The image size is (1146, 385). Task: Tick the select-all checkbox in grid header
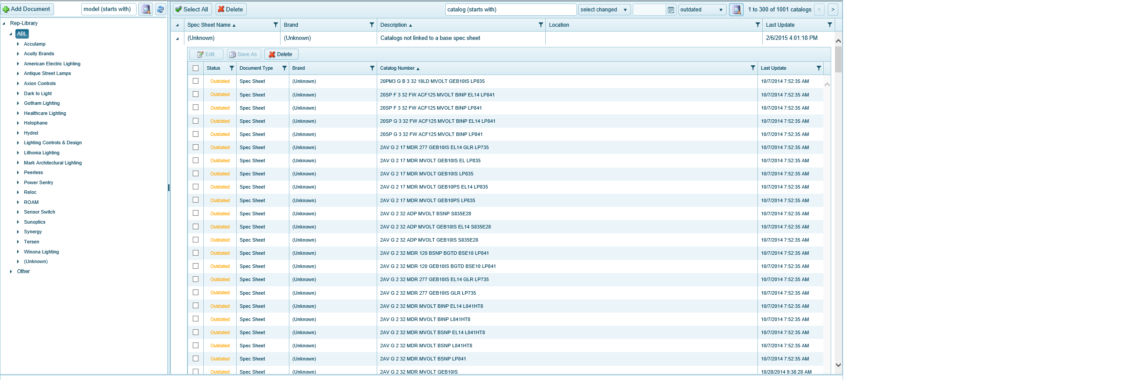pyautogui.click(x=195, y=68)
